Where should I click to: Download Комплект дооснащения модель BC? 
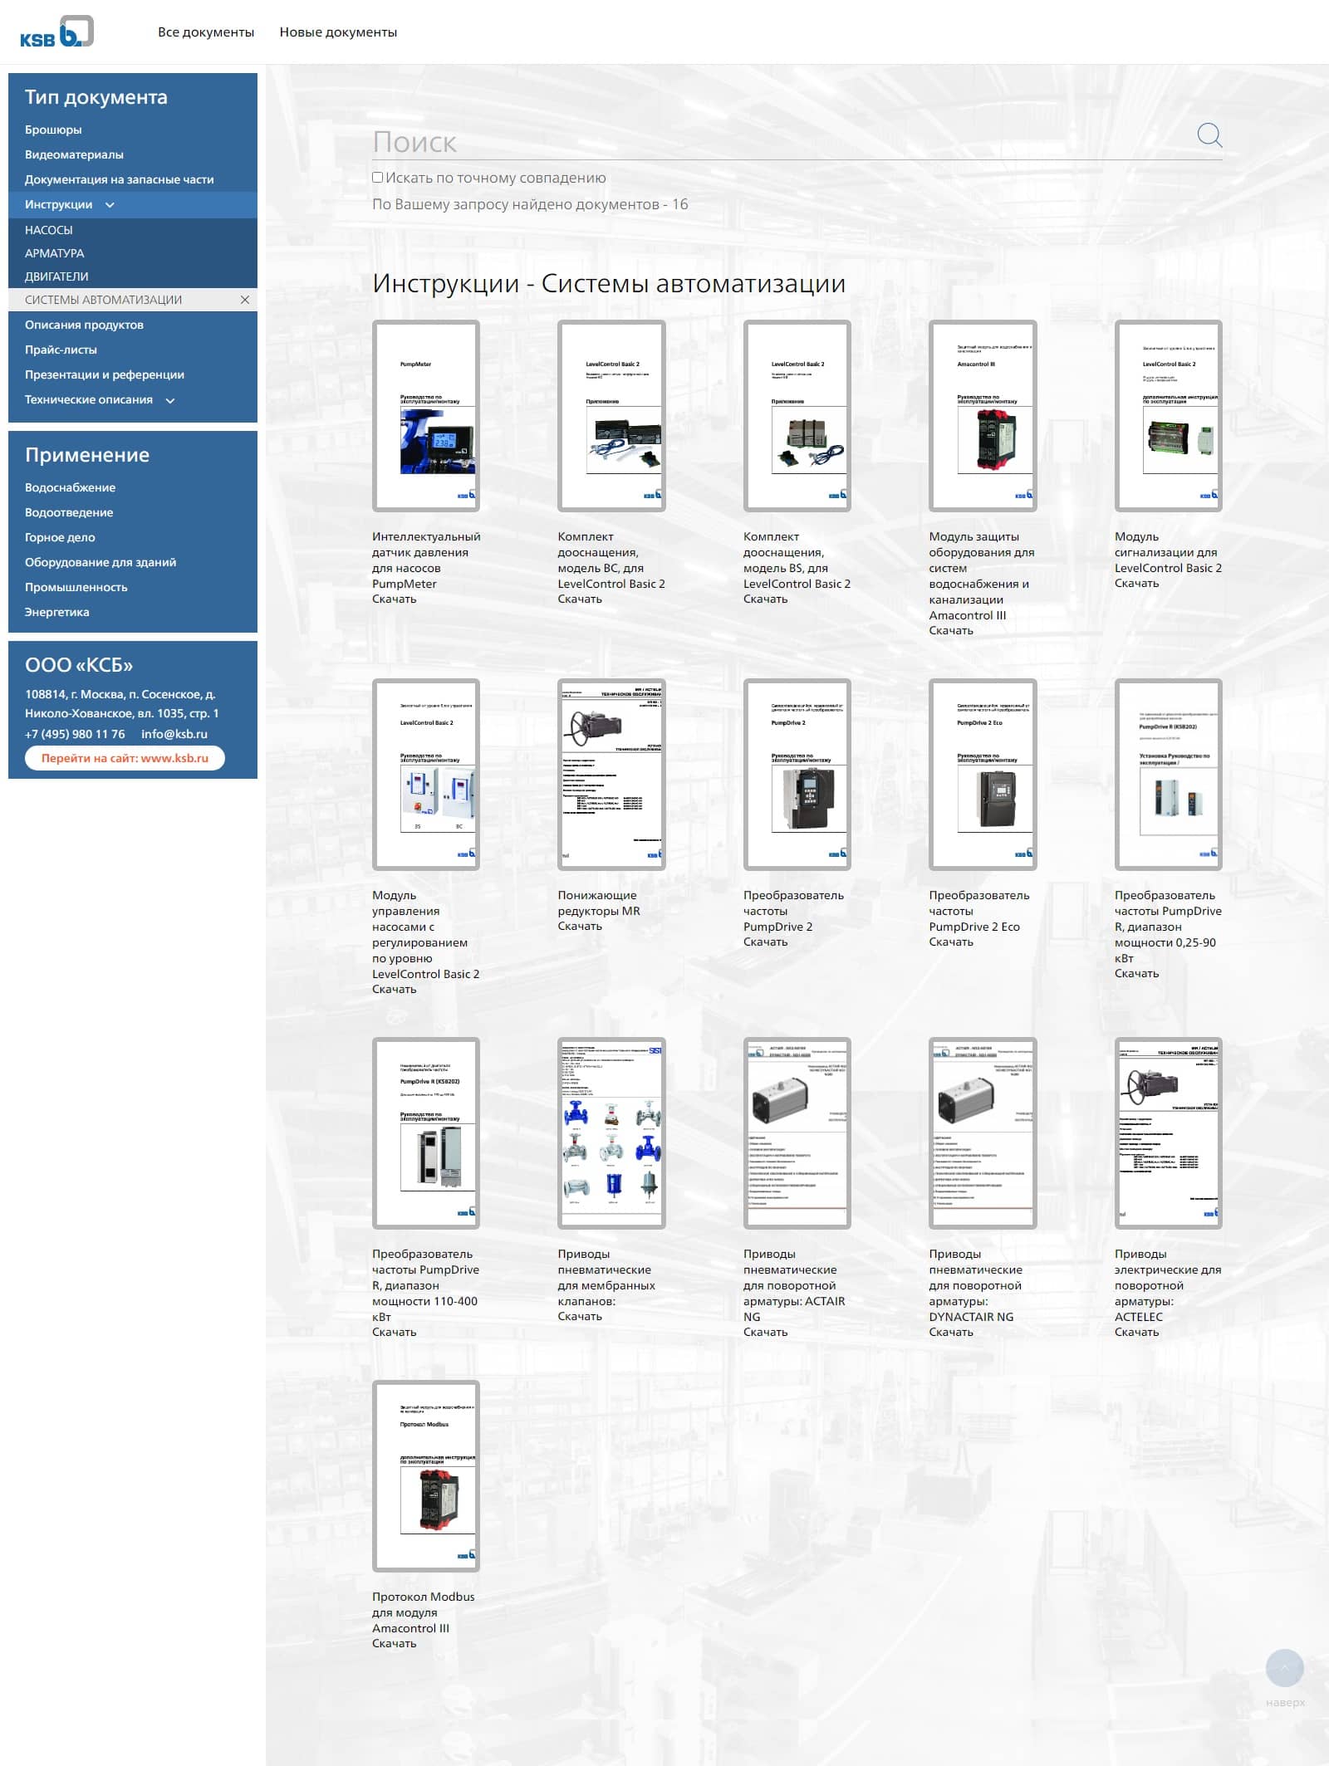(579, 599)
